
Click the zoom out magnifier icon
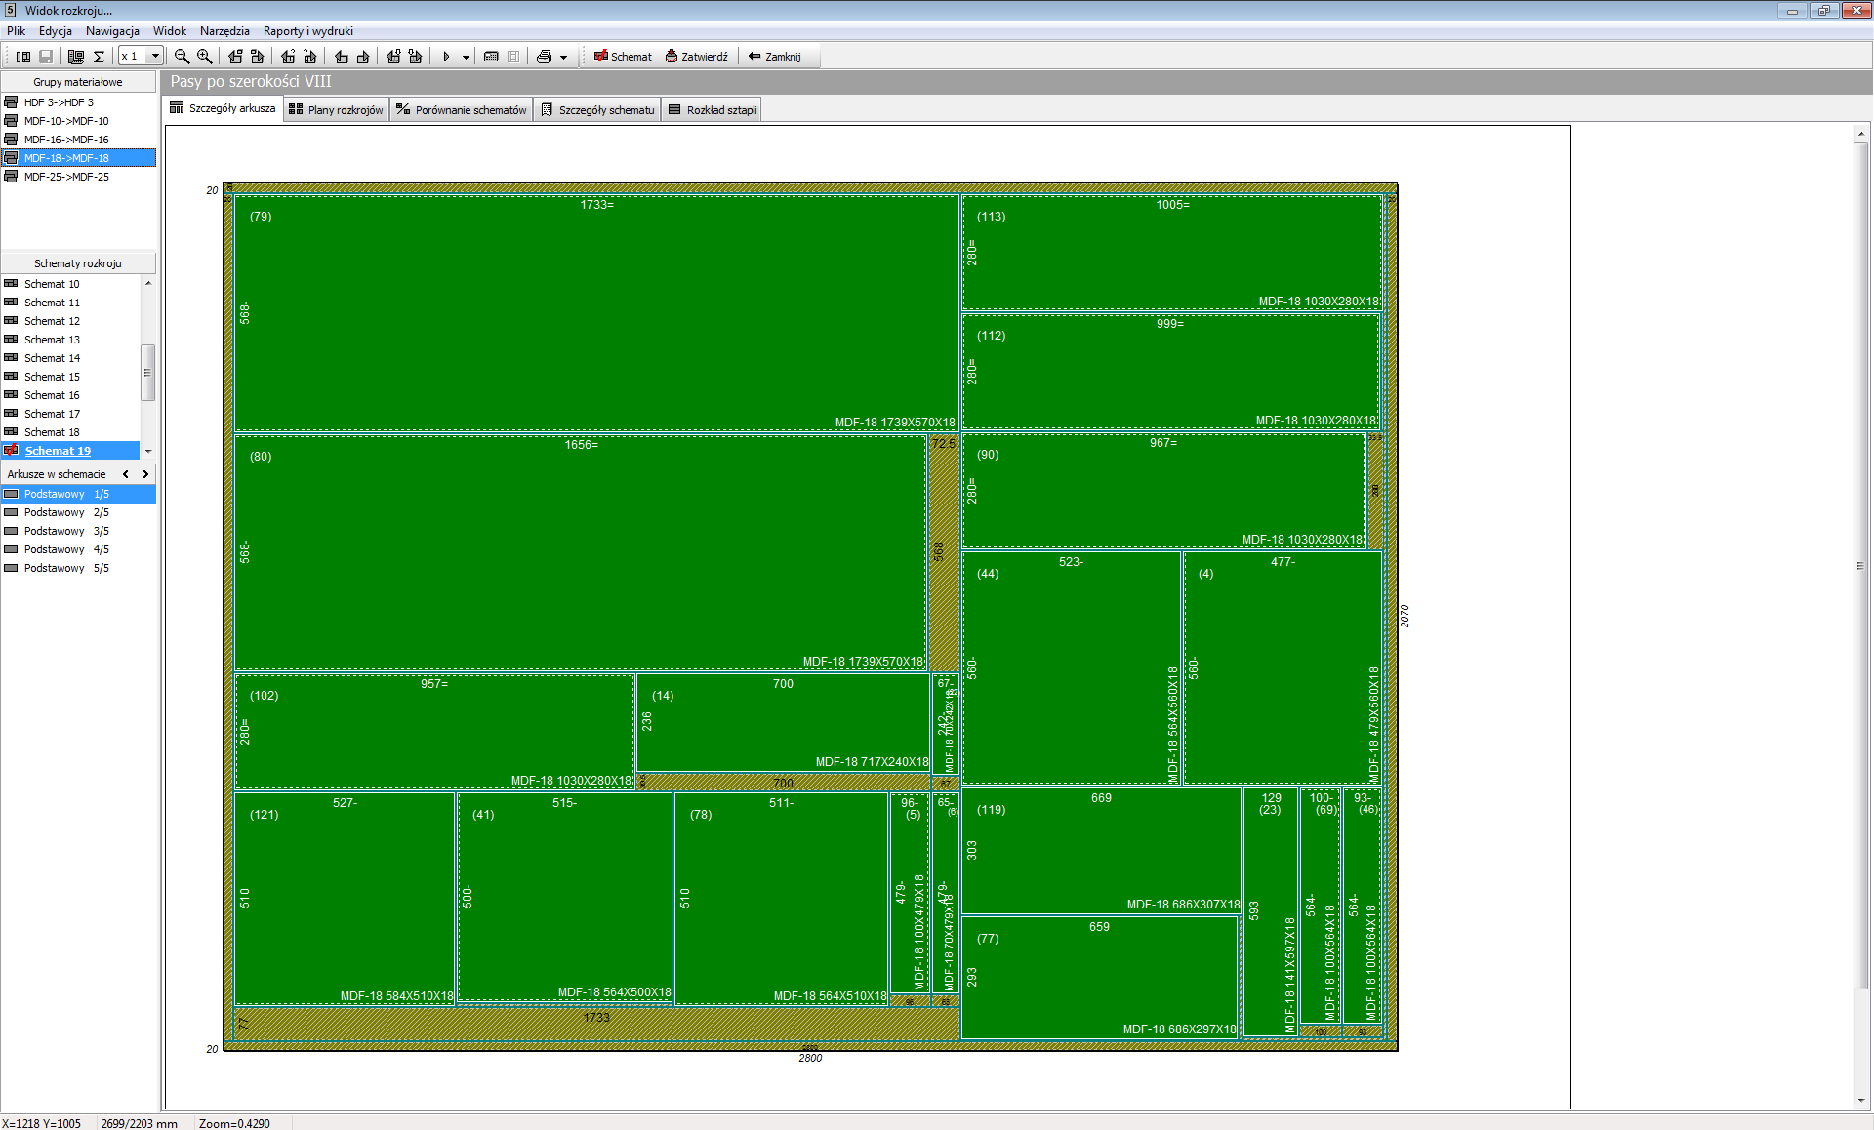pyautogui.click(x=182, y=57)
